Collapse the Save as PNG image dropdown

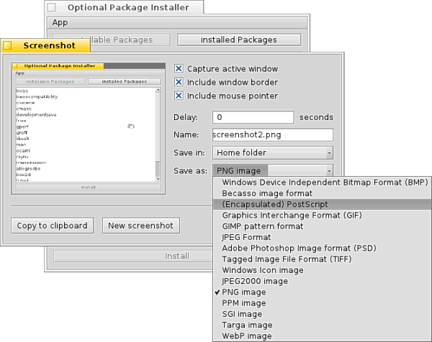pos(272,171)
